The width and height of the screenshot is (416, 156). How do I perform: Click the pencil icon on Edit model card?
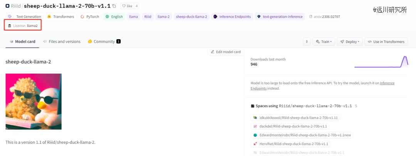pos(213,51)
